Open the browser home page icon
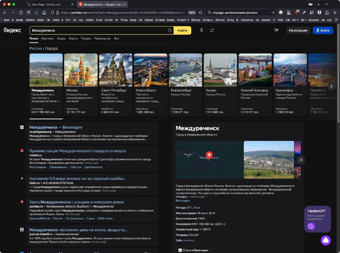340x253 pixels. pyautogui.click(x=44, y=13)
